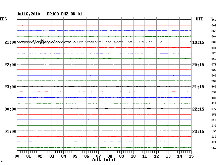The height and width of the screenshot is (165, 218).
Task: Select the 22:15 UTC time label
Action: click(198, 109)
